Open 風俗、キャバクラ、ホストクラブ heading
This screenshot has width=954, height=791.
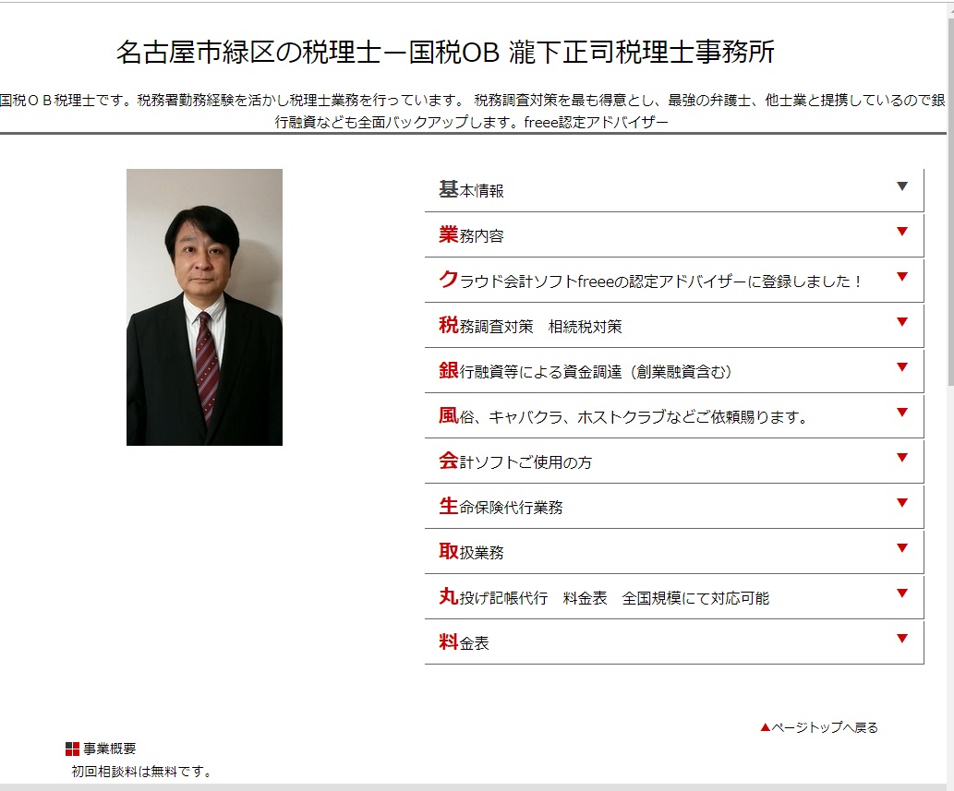(623, 416)
